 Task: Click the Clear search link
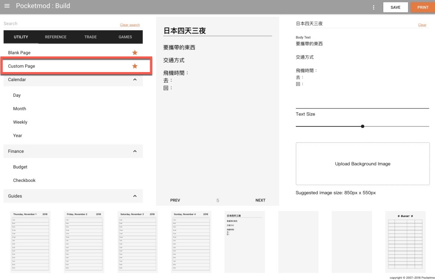pos(130,25)
